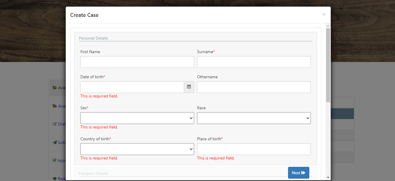Open the Sex dropdown
395x181 pixels.
tap(137, 118)
